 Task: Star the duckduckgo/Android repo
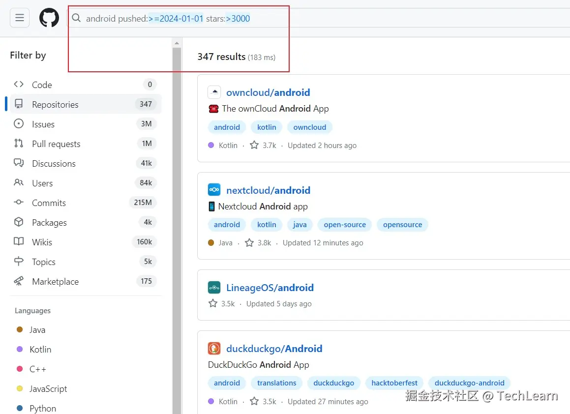(x=254, y=401)
